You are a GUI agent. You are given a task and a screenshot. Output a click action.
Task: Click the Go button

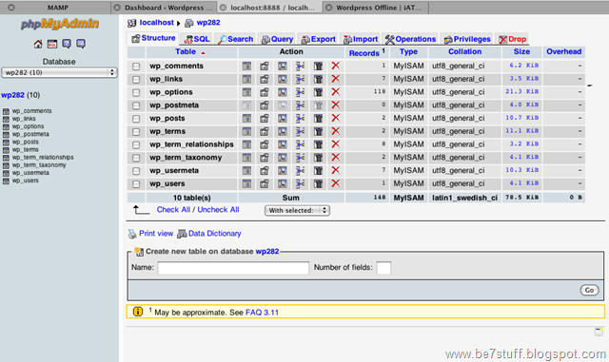[589, 290]
